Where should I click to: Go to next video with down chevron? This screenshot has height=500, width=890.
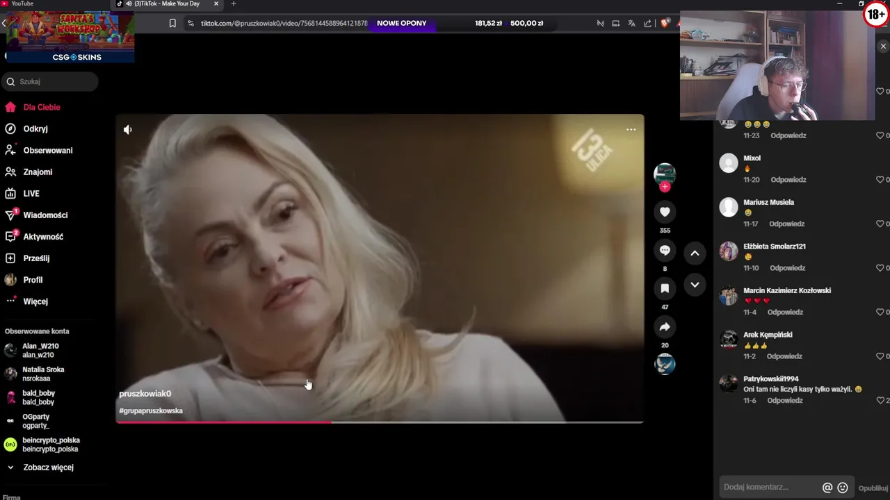(695, 285)
